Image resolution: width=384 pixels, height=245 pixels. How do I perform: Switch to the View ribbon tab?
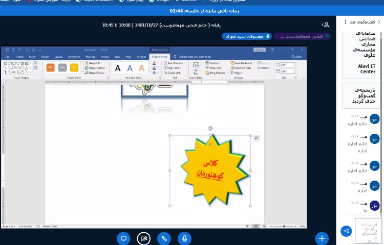[x=117, y=57]
